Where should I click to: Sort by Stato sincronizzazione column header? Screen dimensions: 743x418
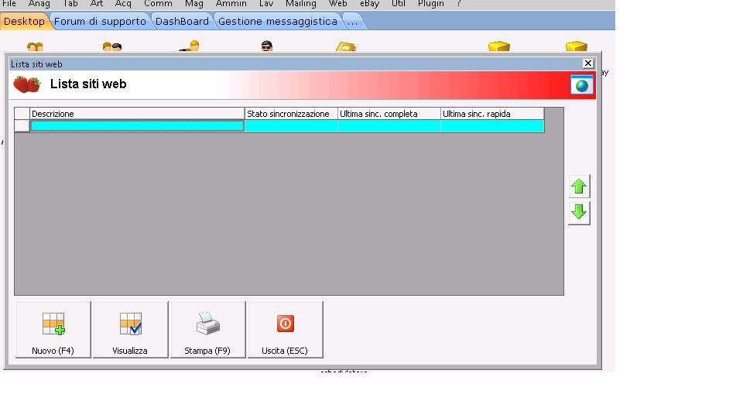[x=291, y=114]
